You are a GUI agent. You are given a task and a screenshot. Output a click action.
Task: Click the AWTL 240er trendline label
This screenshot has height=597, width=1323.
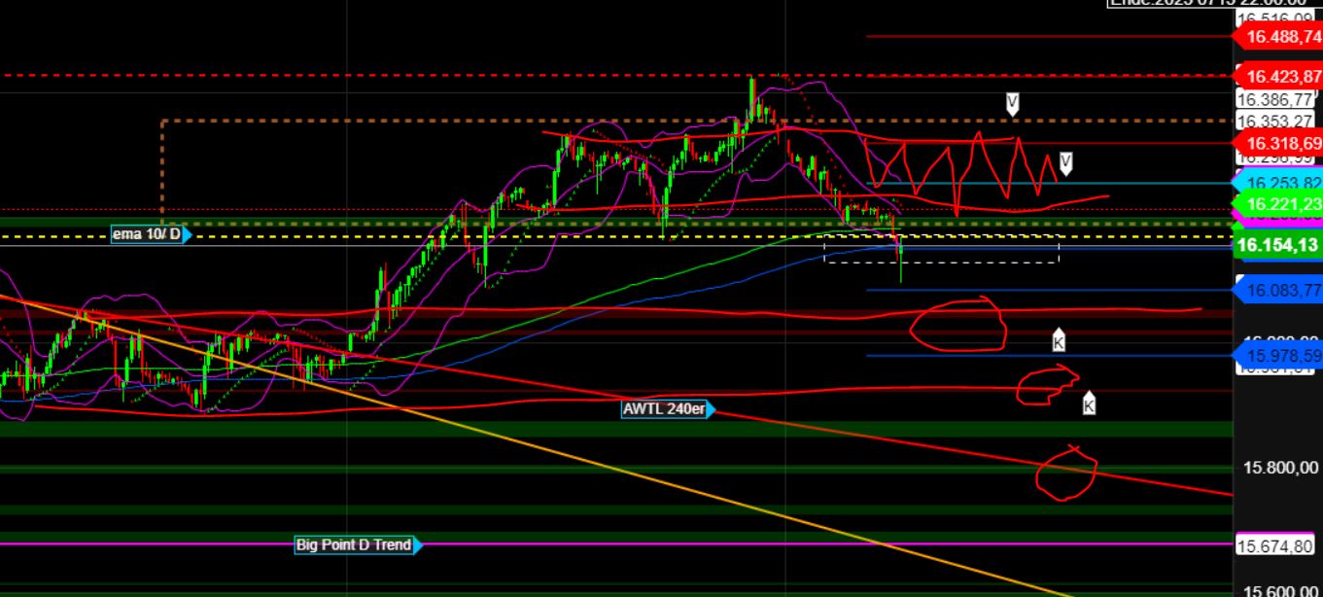tap(664, 409)
